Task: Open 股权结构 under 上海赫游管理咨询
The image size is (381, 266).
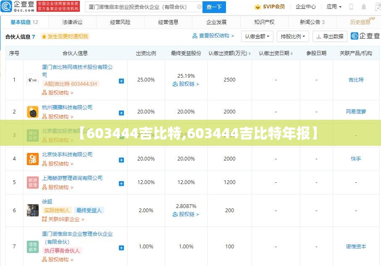Action: click(x=58, y=187)
